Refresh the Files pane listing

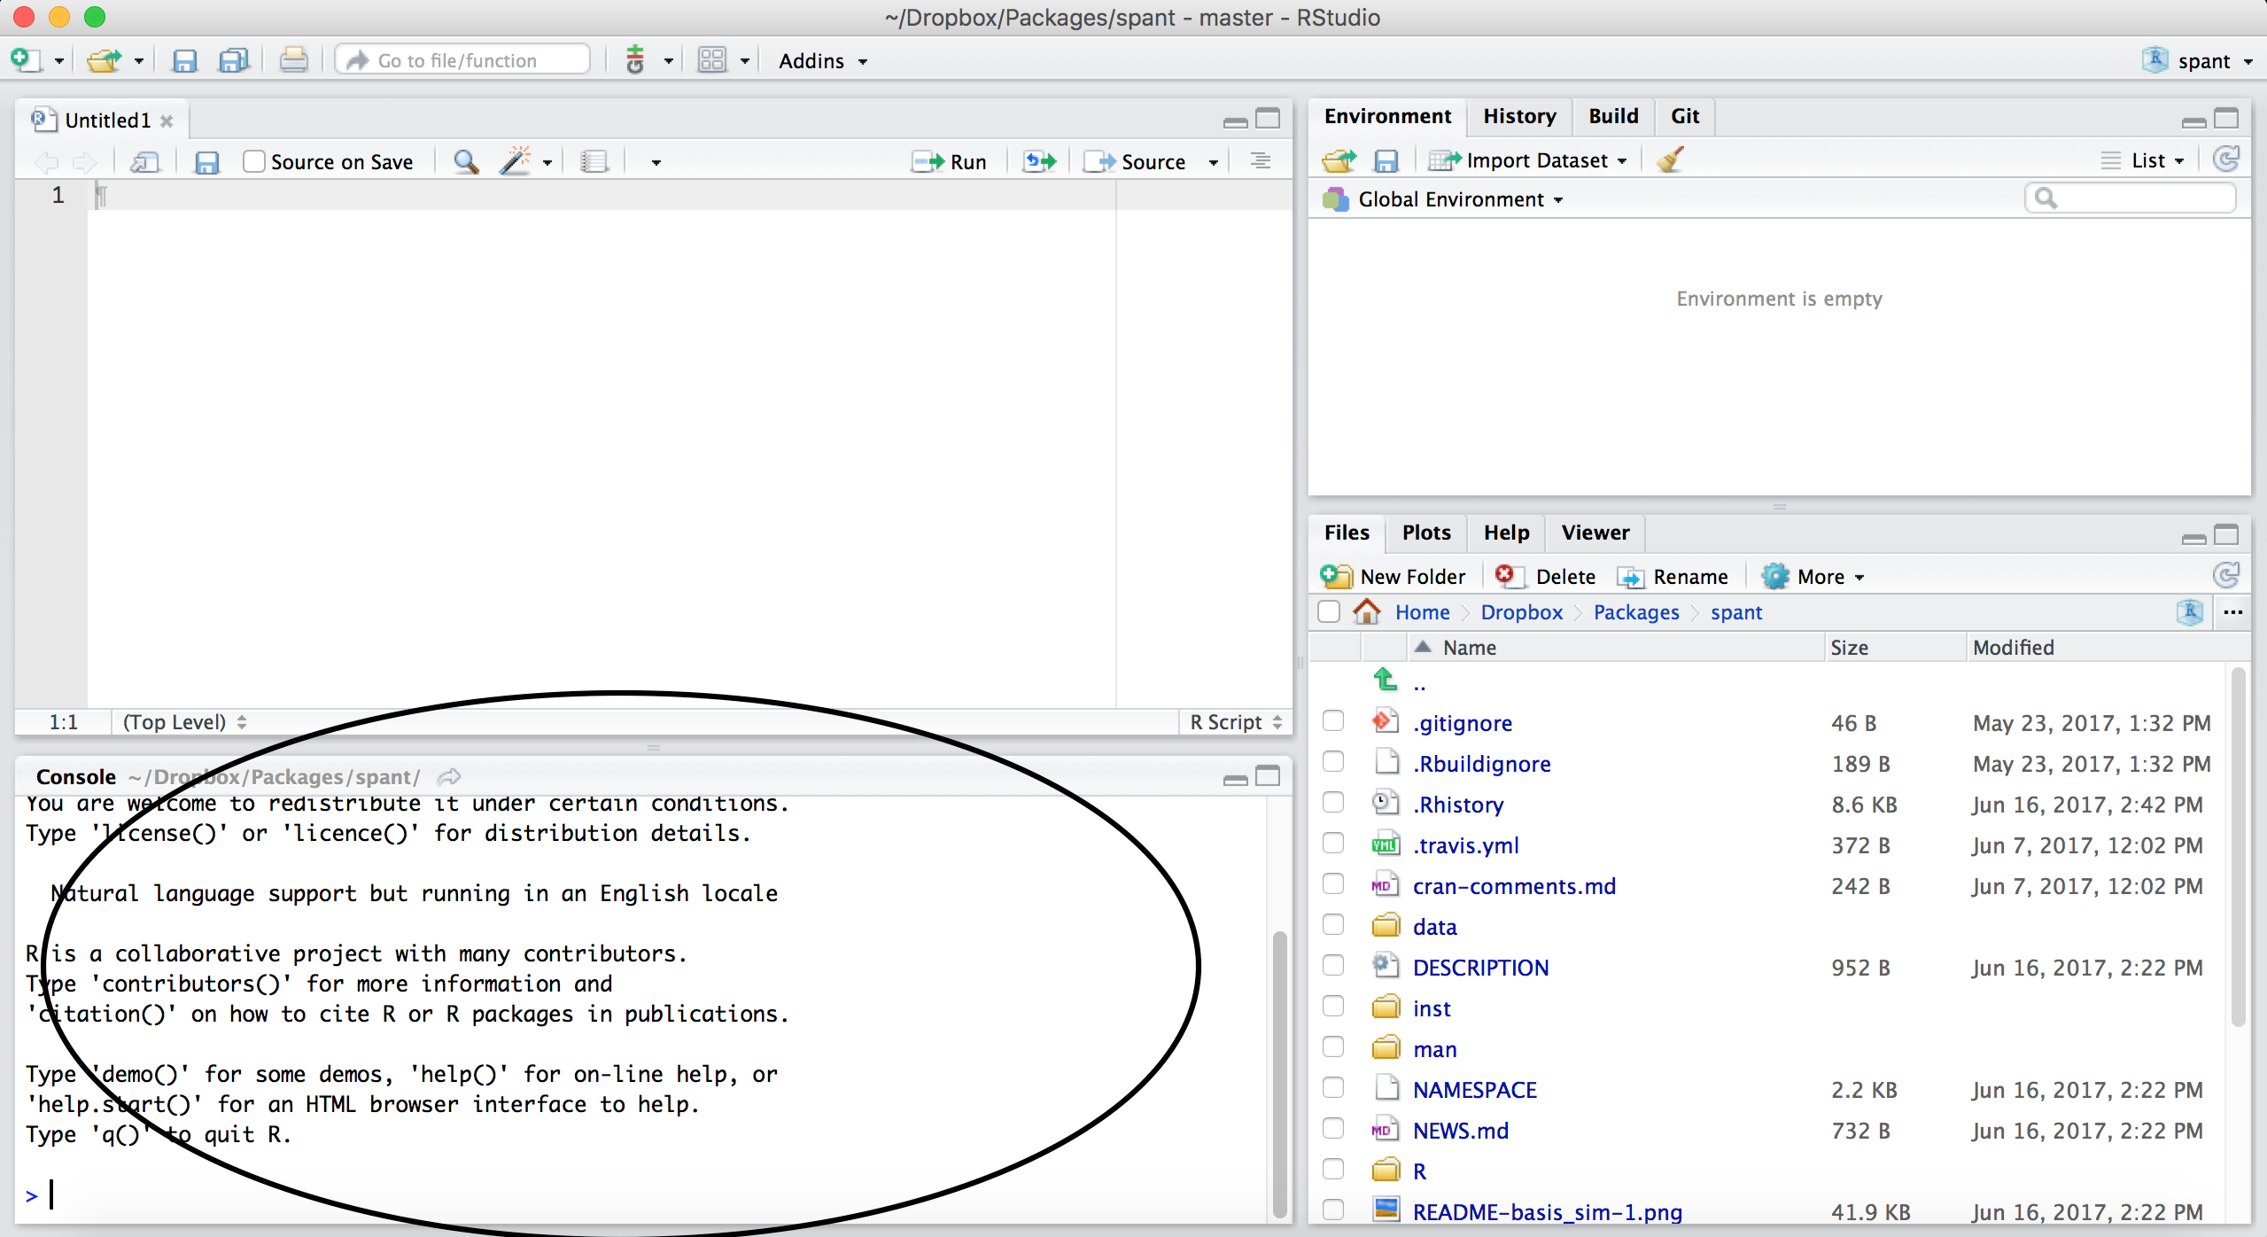click(2226, 576)
